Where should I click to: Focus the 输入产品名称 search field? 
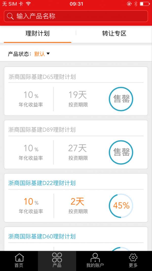pyautogui.click(x=79, y=16)
